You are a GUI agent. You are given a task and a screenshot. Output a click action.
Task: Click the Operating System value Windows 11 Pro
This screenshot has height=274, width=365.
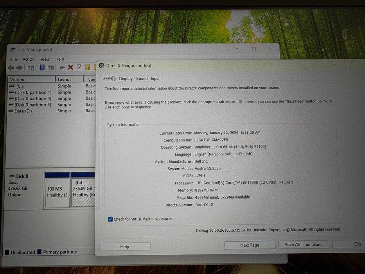pos(230,147)
